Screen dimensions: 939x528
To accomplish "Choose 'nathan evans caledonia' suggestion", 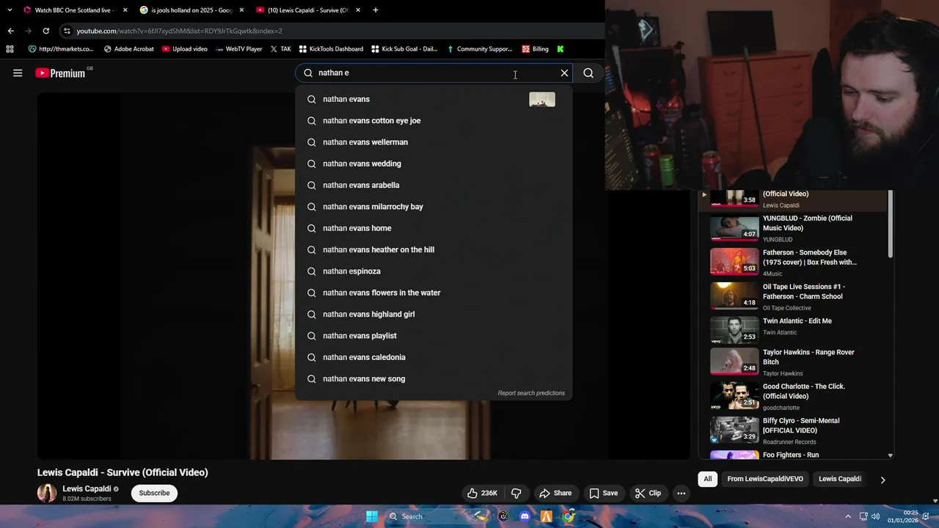I will 434,357.
